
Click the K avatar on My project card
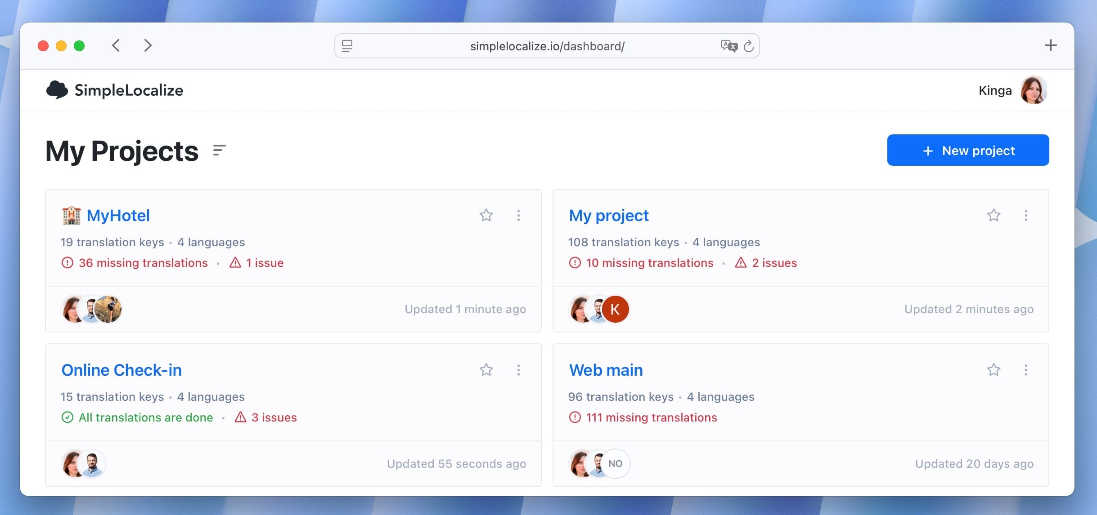click(615, 309)
